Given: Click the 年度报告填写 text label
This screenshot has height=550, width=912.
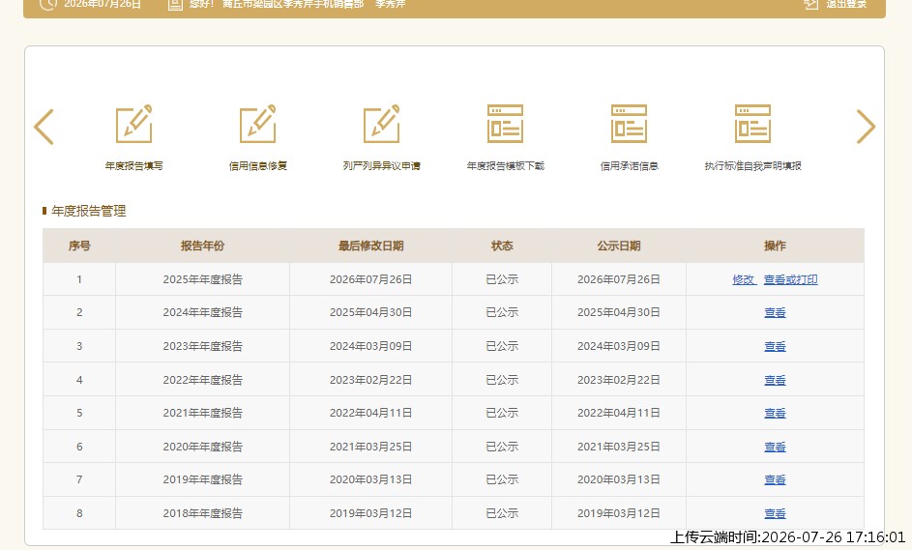Looking at the screenshot, I should coord(133,165).
